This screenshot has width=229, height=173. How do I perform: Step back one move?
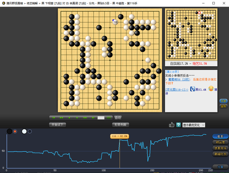tap(69, 118)
